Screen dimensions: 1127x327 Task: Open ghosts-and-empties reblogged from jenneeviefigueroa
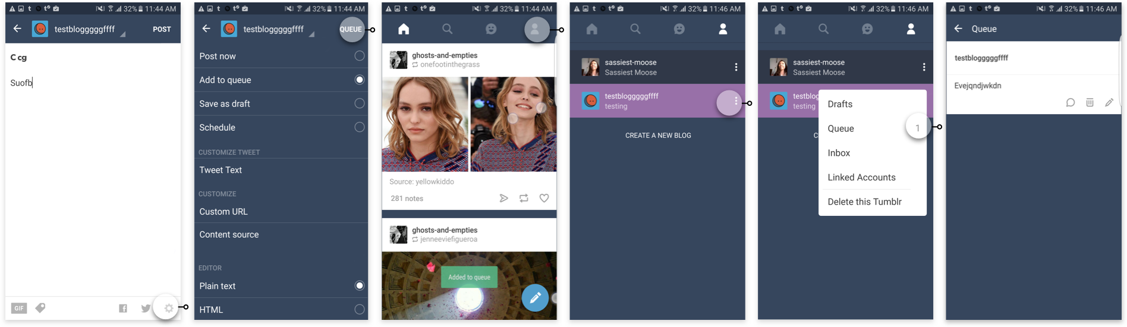pos(445,230)
